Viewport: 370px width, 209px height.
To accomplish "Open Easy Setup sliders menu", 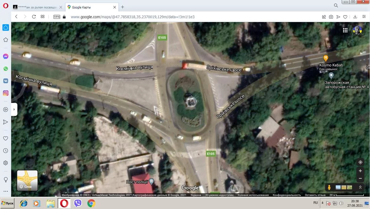I will click(364, 17).
